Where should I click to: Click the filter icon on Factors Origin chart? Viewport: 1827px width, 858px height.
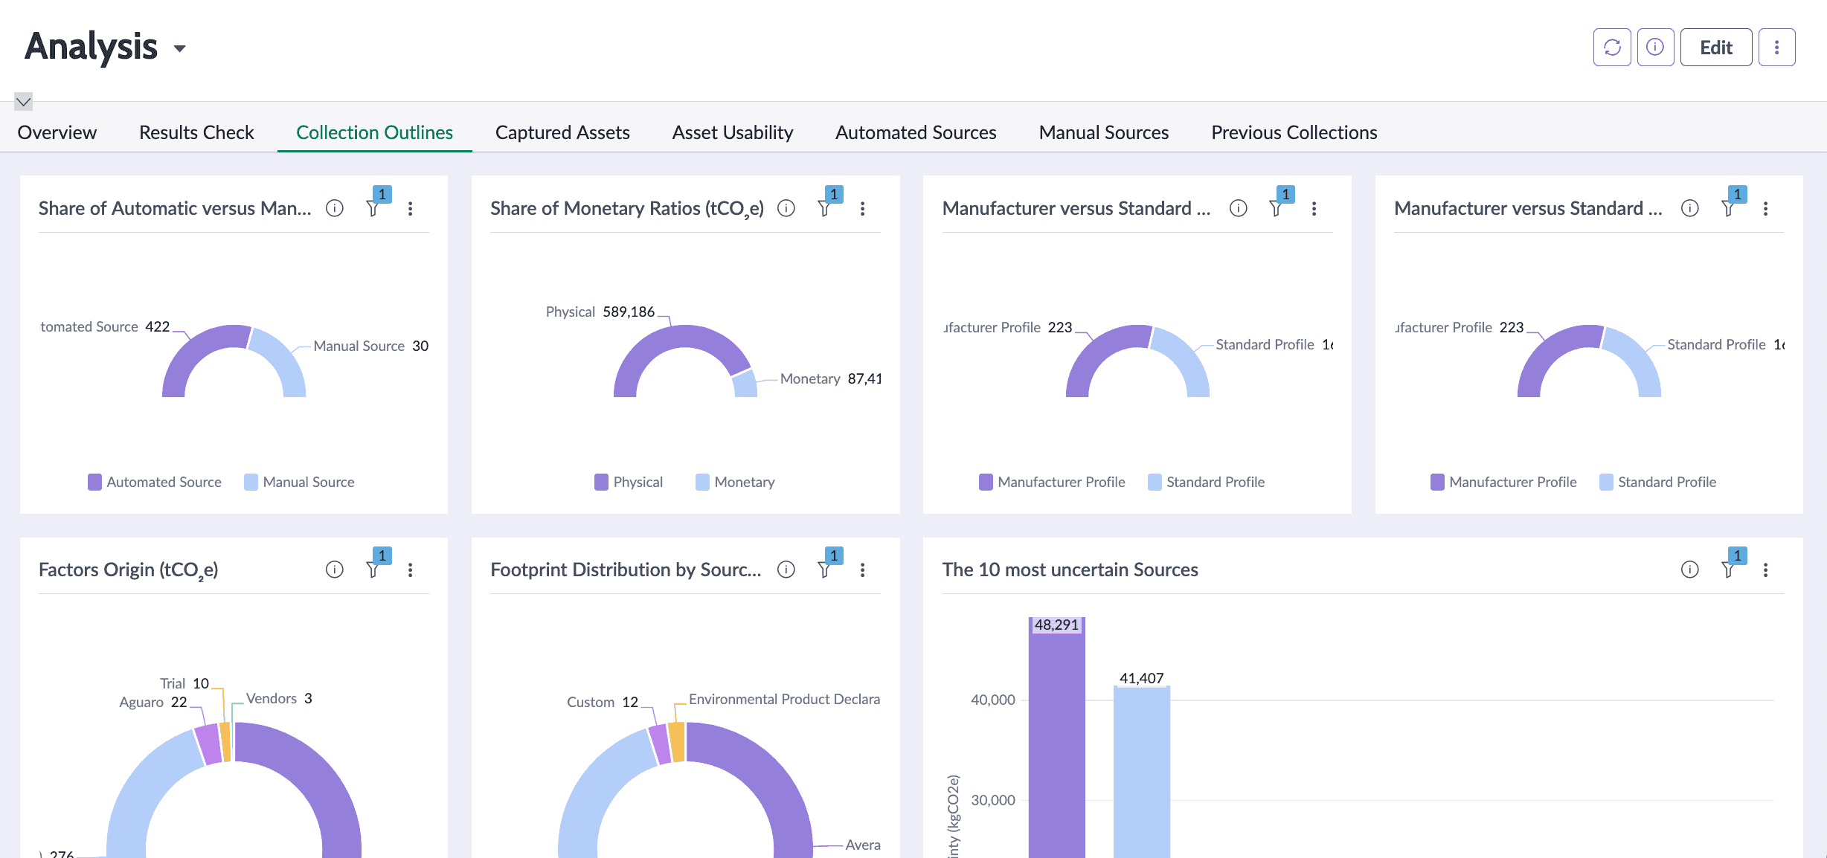[x=372, y=570]
